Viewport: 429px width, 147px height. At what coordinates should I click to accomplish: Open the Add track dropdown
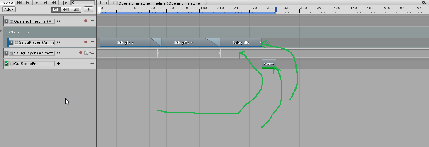(x=9, y=10)
